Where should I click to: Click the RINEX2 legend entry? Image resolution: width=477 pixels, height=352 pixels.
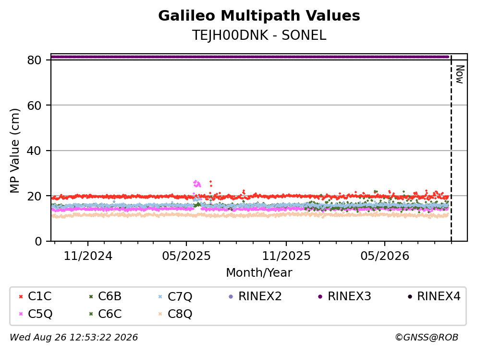(x=255, y=296)
